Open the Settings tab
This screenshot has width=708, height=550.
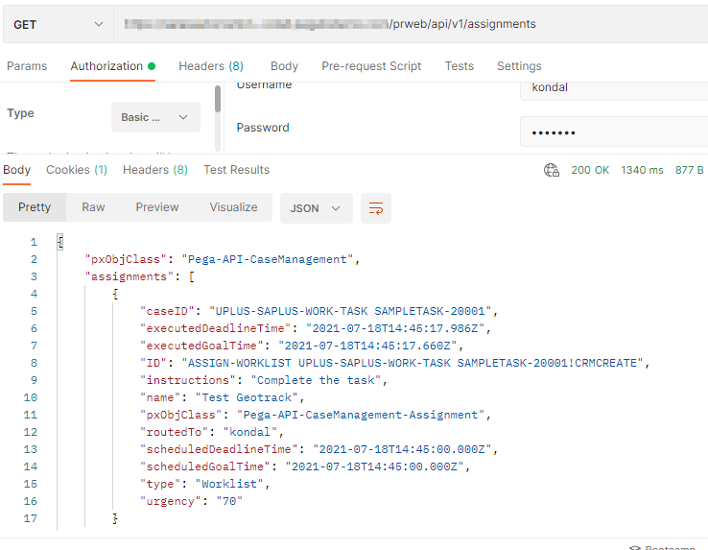click(519, 66)
